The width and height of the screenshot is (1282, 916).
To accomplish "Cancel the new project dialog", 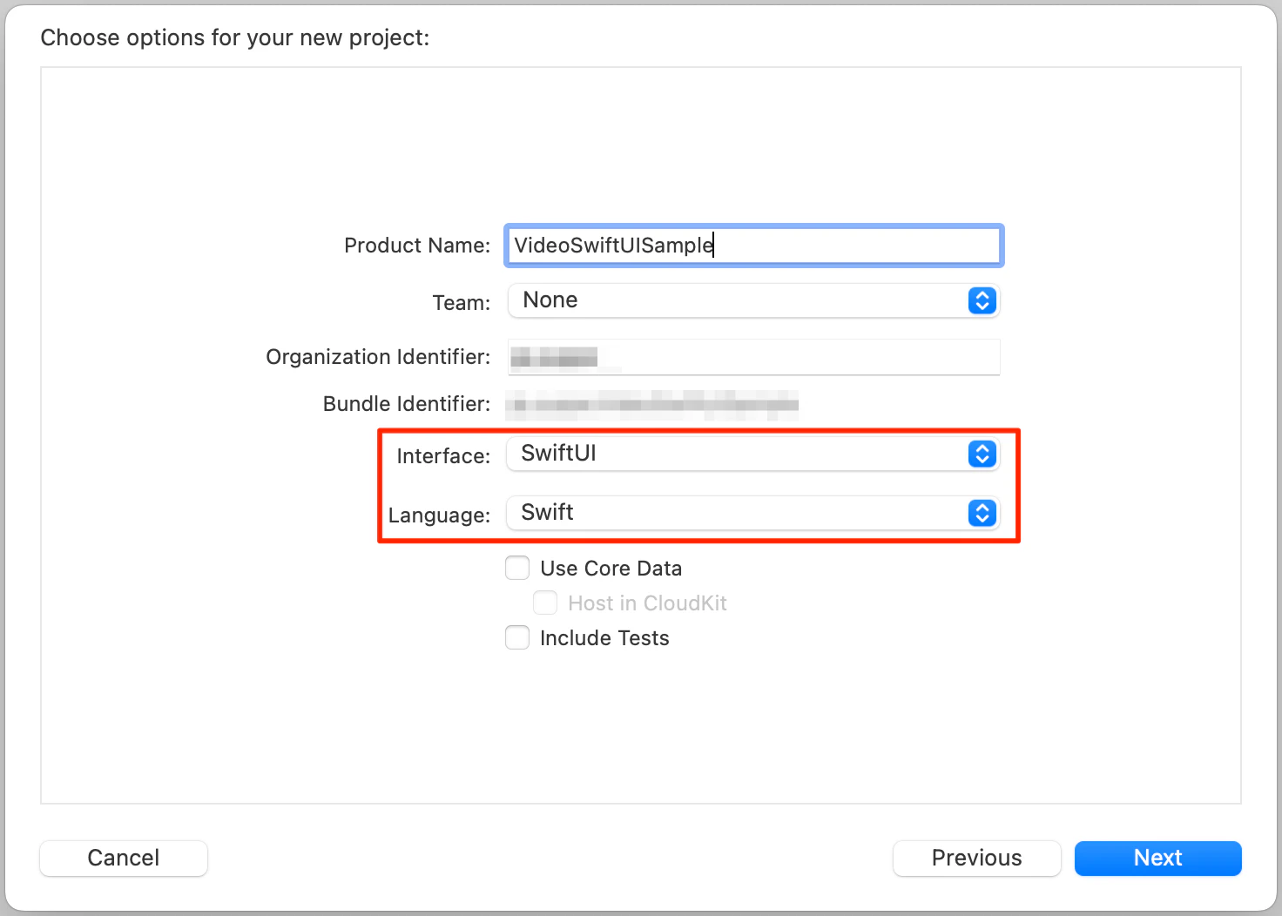I will click(x=124, y=858).
